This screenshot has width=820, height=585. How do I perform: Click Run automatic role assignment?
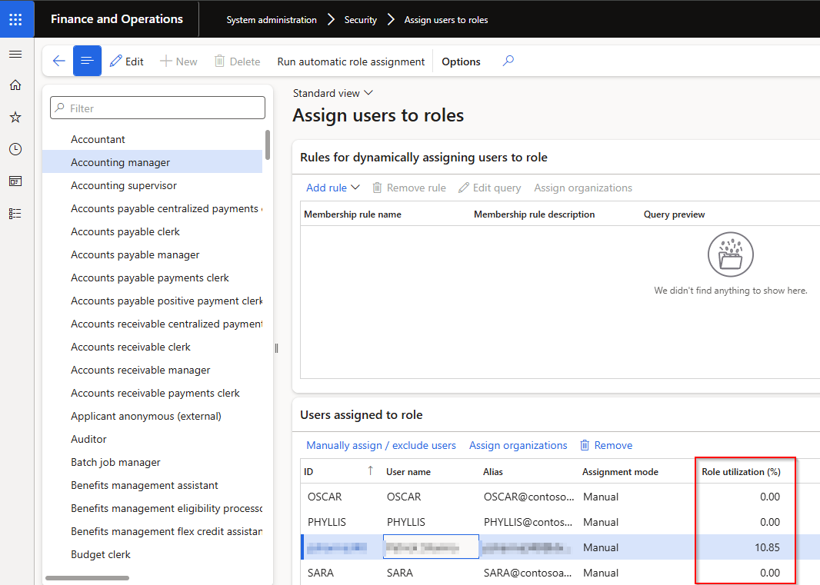pos(351,61)
